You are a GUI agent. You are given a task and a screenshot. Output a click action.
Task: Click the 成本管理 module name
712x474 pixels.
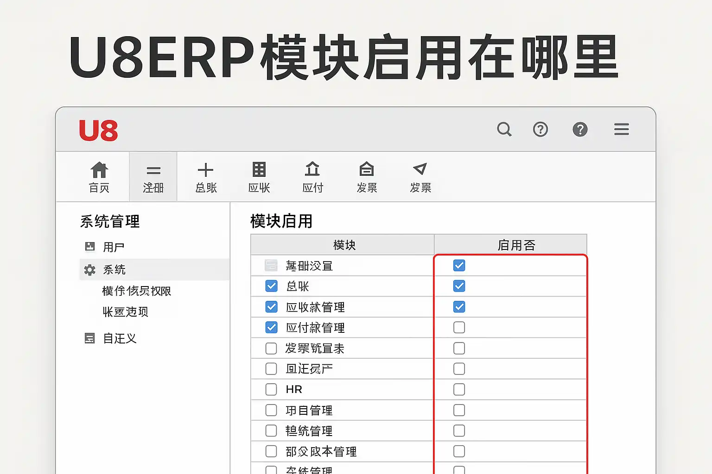coord(321,452)
